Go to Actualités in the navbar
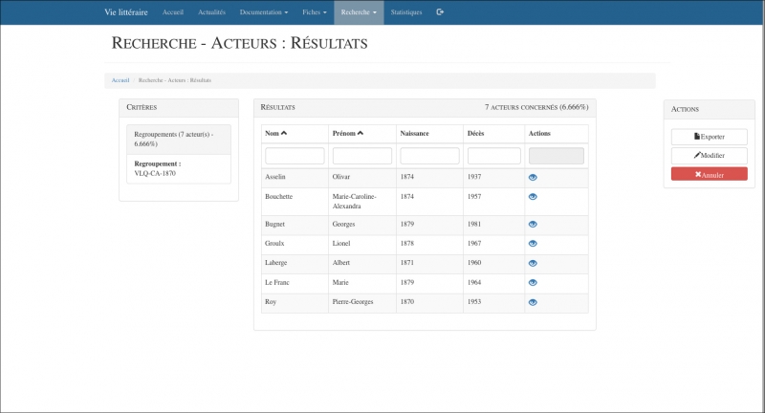765x413 pixels. (211, 12)
